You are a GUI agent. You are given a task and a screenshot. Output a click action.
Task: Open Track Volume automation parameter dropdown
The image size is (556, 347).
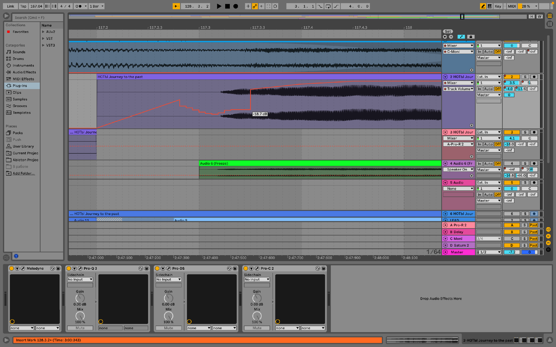[459, 89]
